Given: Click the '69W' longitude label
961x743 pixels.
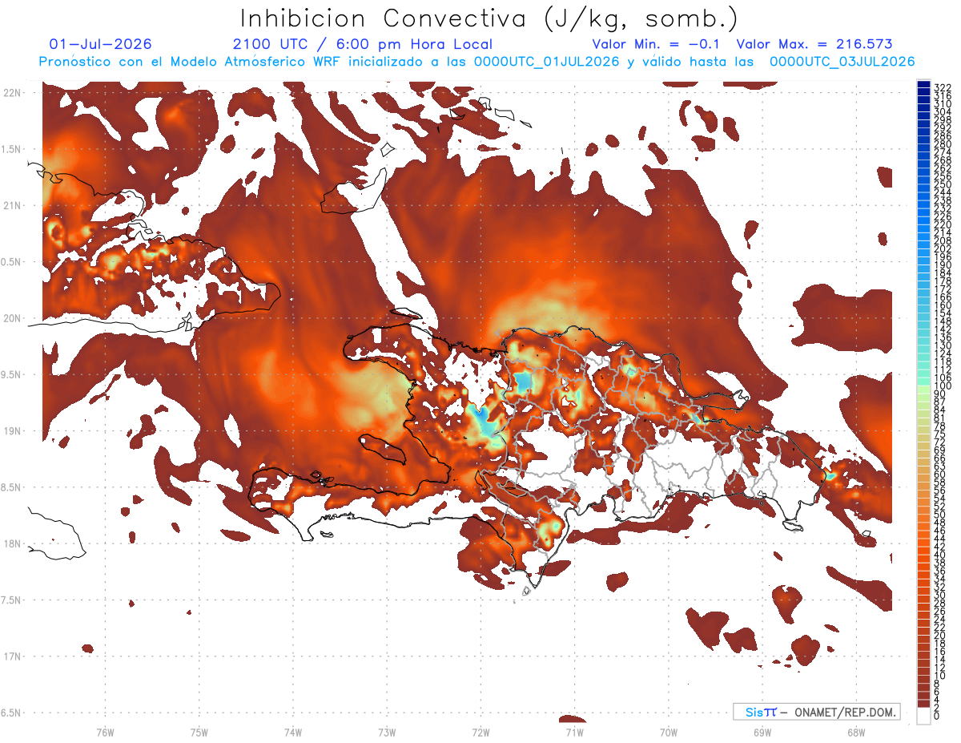Looking at the screenshot, I should click(x=762, y=732).
